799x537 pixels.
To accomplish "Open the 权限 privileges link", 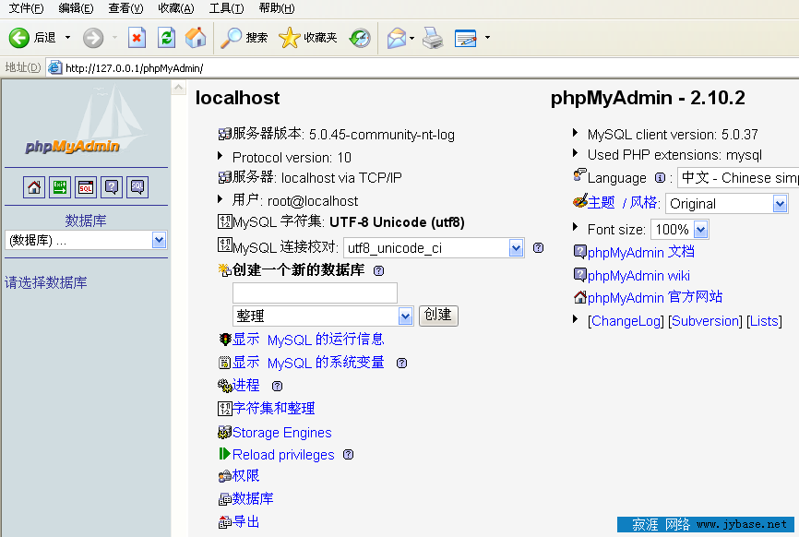I will click(245, 475).
